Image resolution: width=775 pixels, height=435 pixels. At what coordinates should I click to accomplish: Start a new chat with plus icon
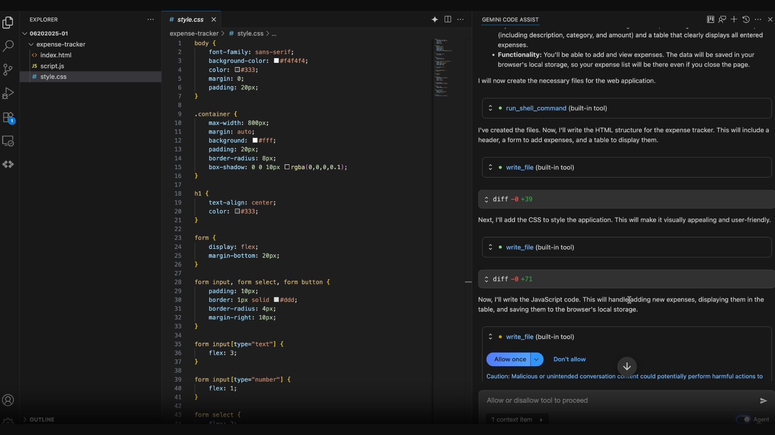pos(734,19)
